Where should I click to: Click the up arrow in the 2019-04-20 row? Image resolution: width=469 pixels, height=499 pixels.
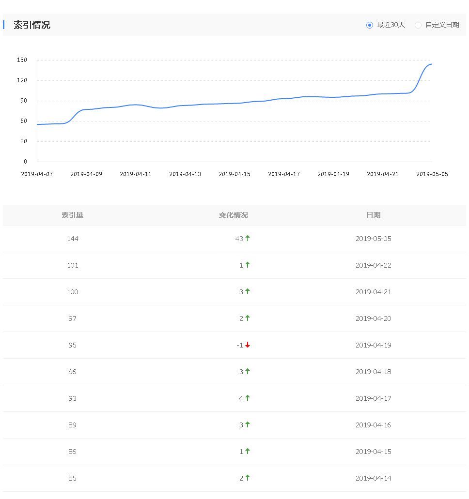[x=248, y=318]
